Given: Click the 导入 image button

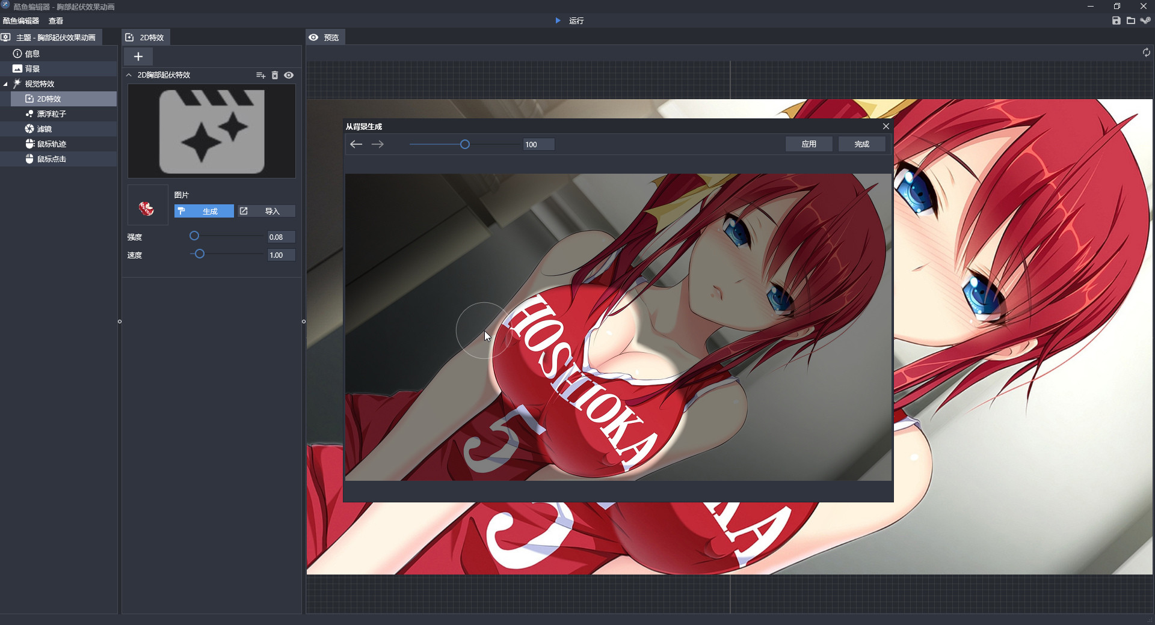Looking at the screenshot, I should [x=266, y=211].
